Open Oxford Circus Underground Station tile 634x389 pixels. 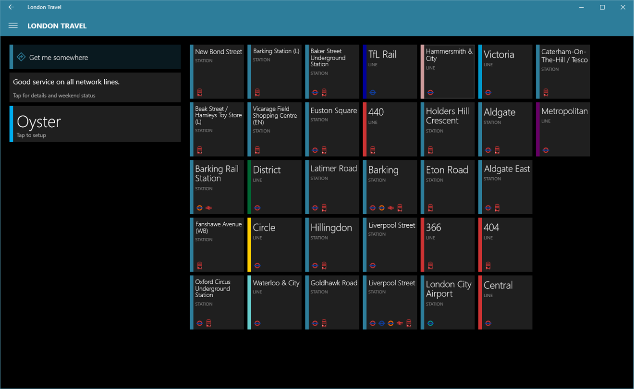[217, 303]
